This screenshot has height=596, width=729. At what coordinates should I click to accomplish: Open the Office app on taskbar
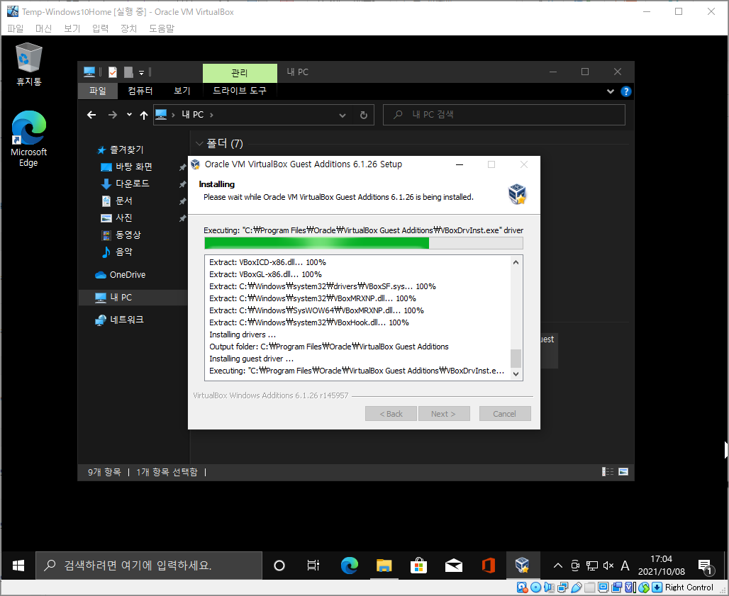488,566
